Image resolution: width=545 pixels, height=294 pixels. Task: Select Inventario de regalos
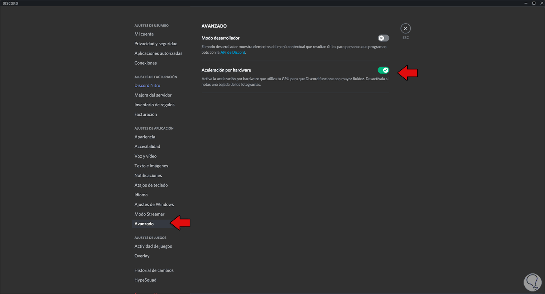154,105
